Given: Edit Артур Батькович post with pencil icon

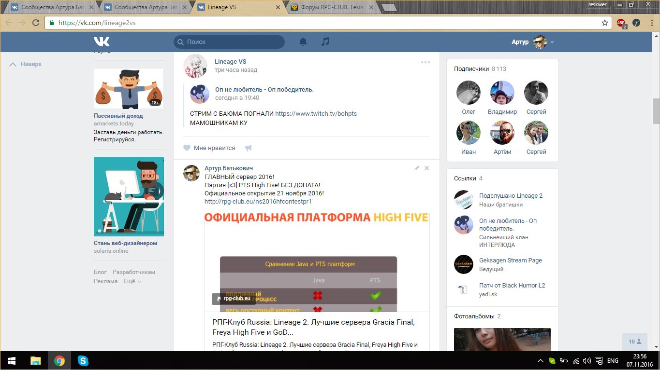Looking at the screenshot, I should point(417,168).
